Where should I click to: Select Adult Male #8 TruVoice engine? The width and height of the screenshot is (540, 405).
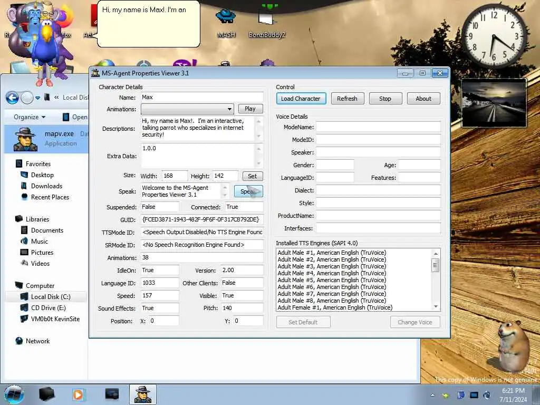click(332, 301)
